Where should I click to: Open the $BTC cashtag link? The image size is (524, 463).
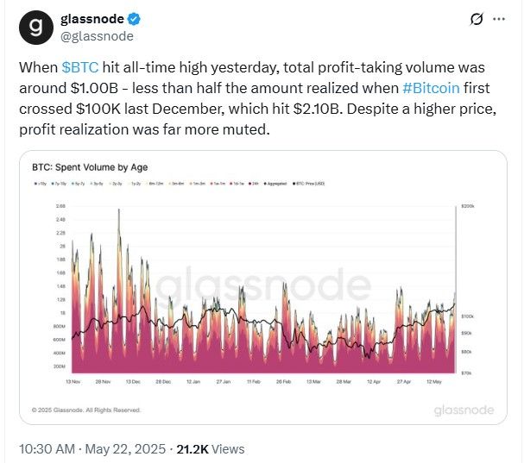(x=79, y=66)
